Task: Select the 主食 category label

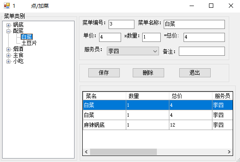Action: click(18, 55)
